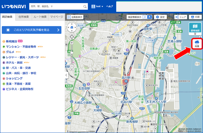Click the zoom slider handle
203x133 pixels.
click(72, 53)
